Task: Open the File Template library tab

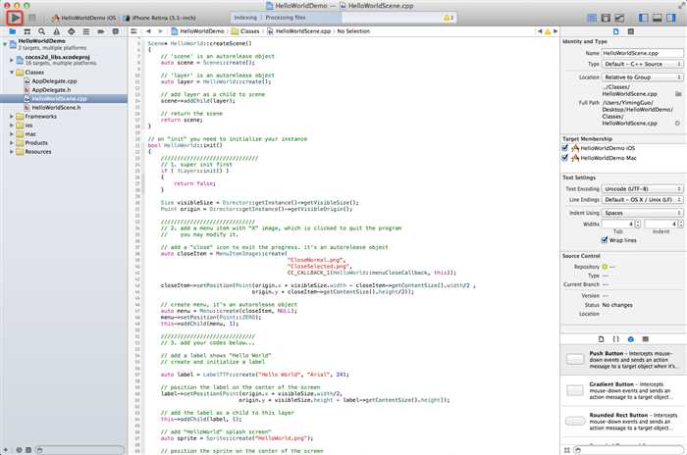Action: click(601, 339)
